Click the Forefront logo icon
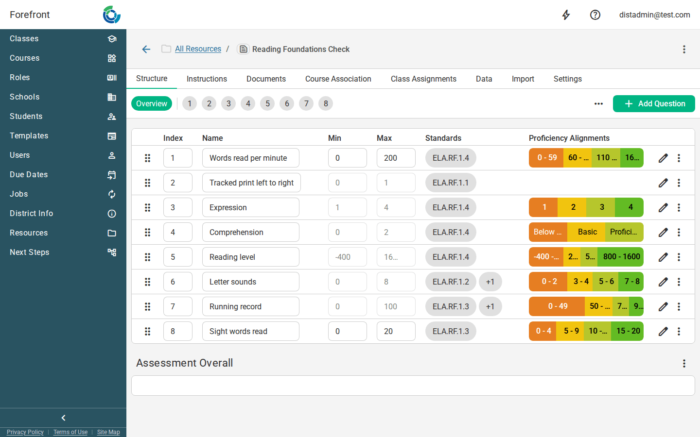 [112, 15]
